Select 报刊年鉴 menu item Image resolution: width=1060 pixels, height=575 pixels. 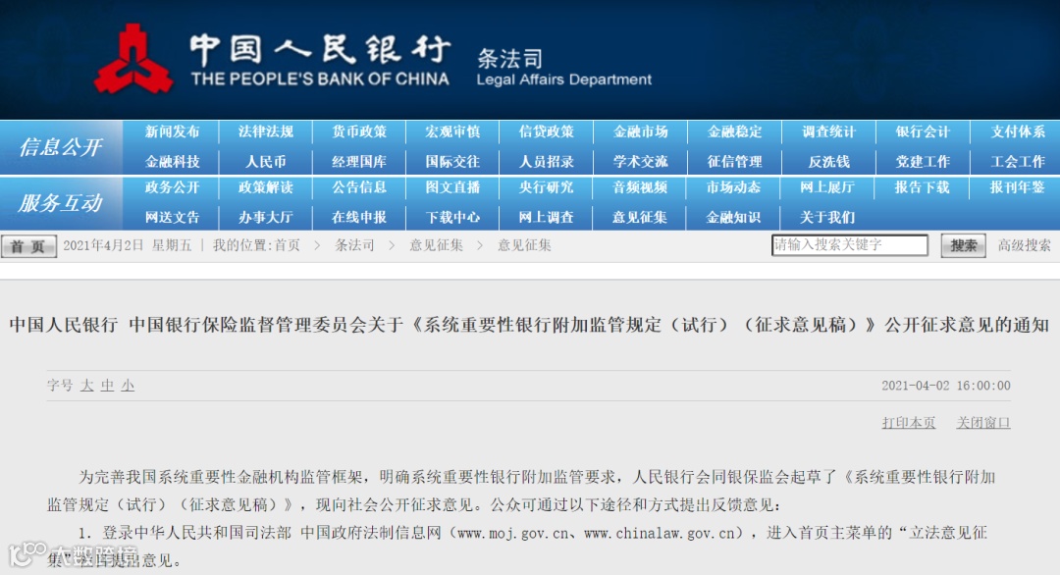[1018, 187]
